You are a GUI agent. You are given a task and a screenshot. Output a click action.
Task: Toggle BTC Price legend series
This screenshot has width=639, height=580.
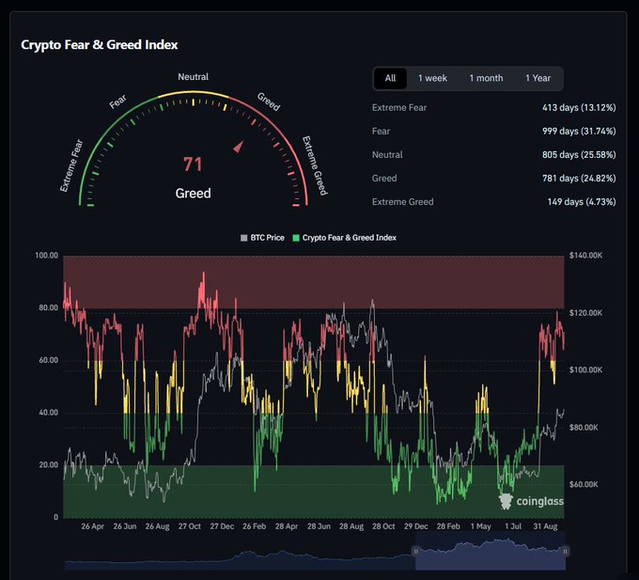tap(262, 238)
